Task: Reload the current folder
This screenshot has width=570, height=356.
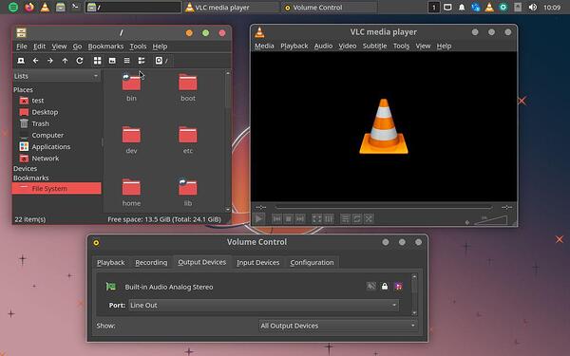Action: [80, 61]
